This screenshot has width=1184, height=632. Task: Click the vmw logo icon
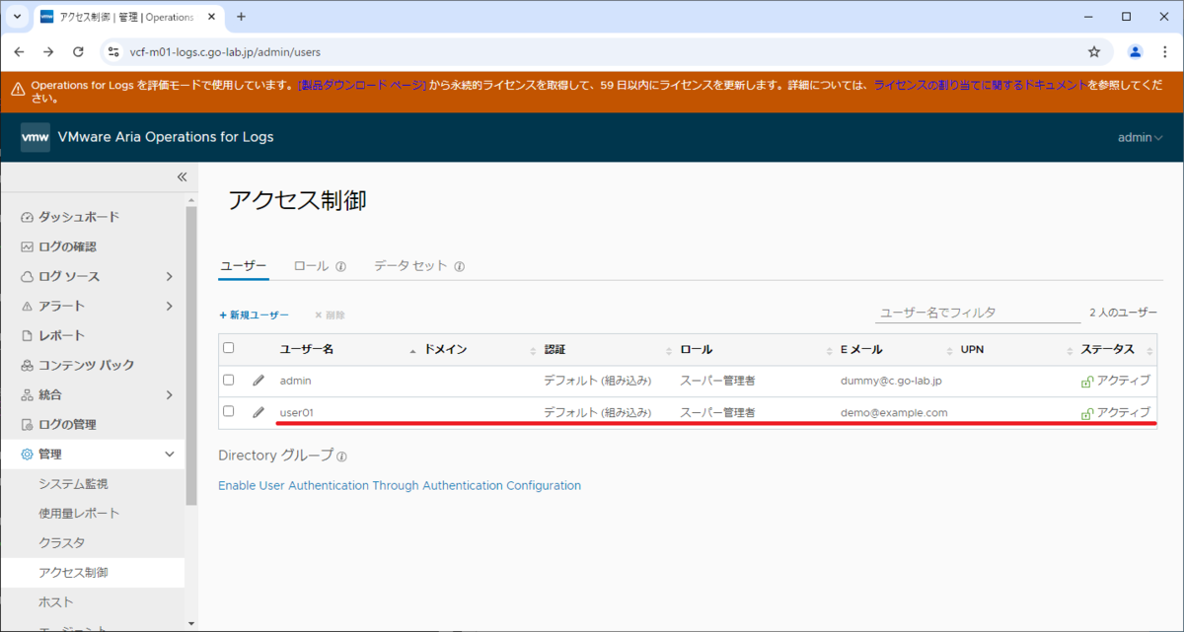(36, 137)
